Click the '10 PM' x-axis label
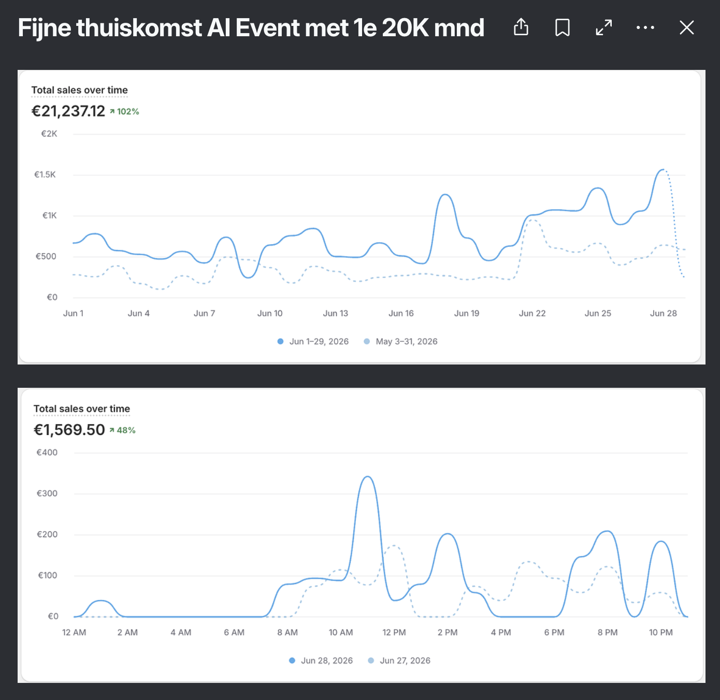The height and width of the screenshot is (700, 720). point(661,633)
